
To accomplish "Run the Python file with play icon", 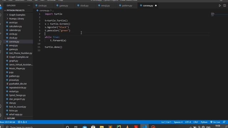I will click(x=220, y=6).
